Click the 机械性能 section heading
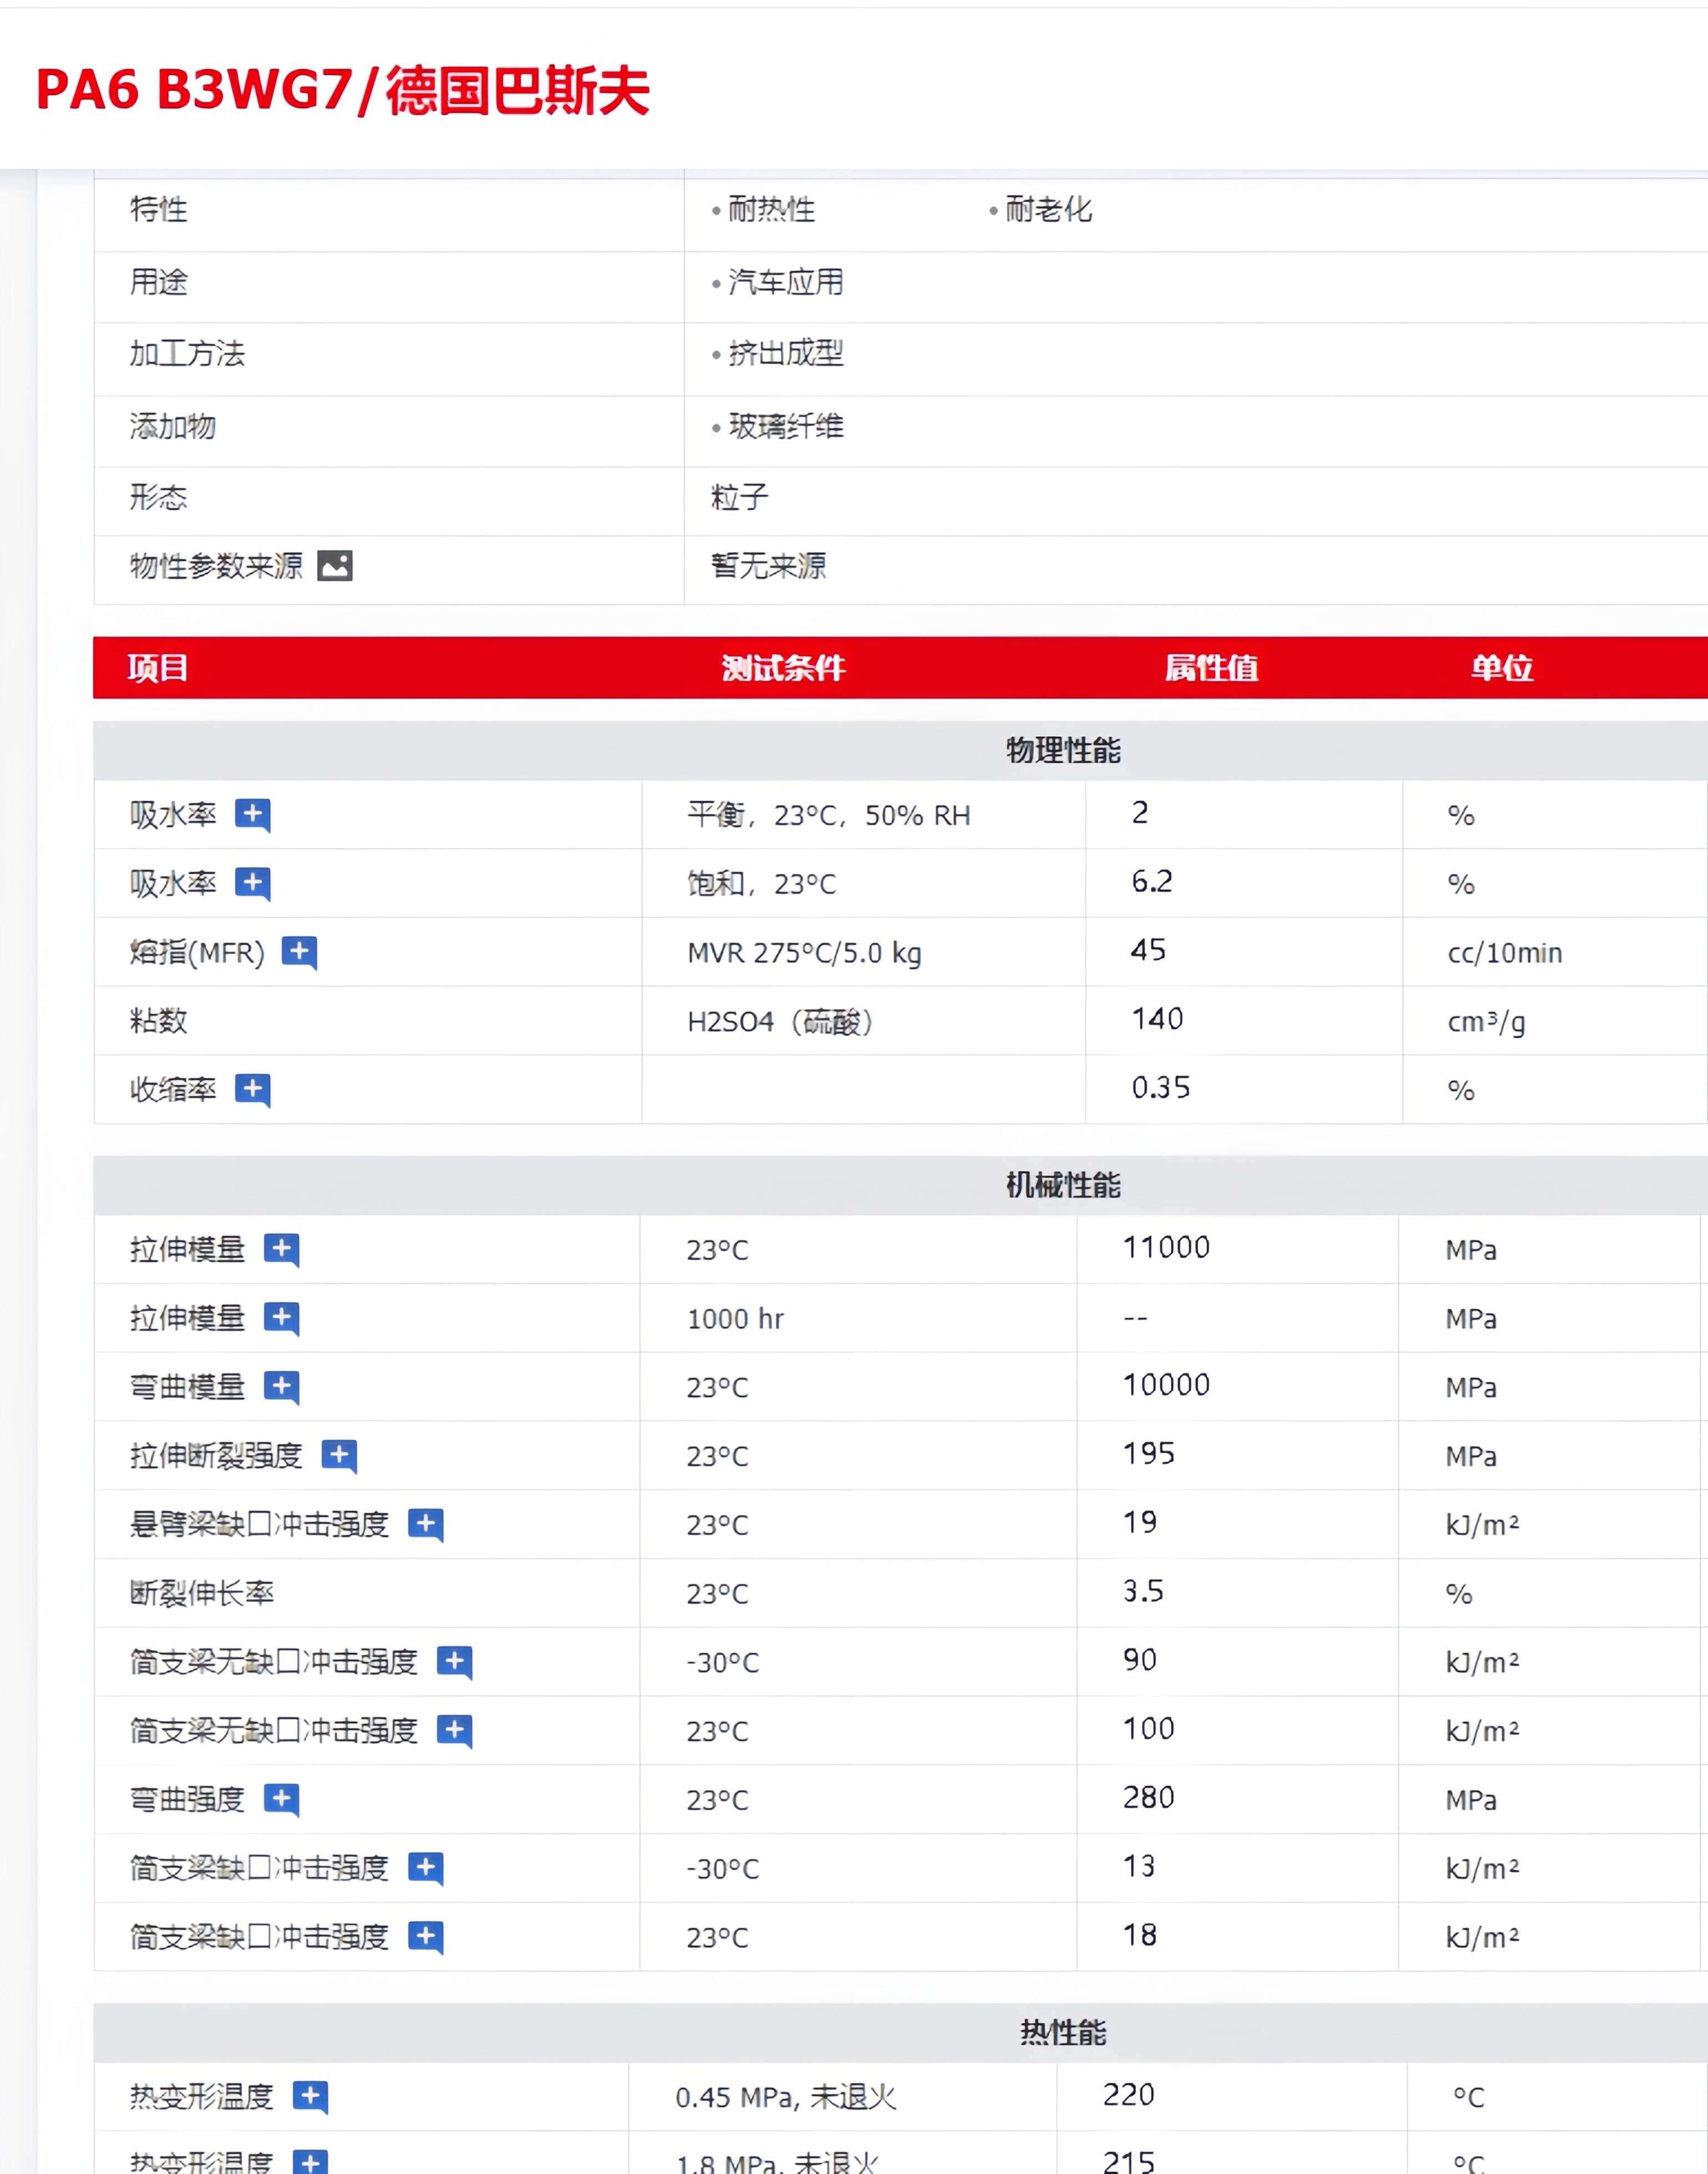 (1063, 1186)
